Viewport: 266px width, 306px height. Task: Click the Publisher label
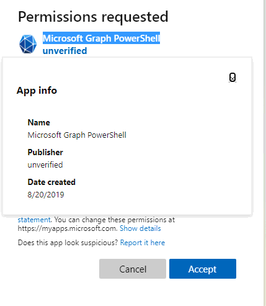pos(45,152)
